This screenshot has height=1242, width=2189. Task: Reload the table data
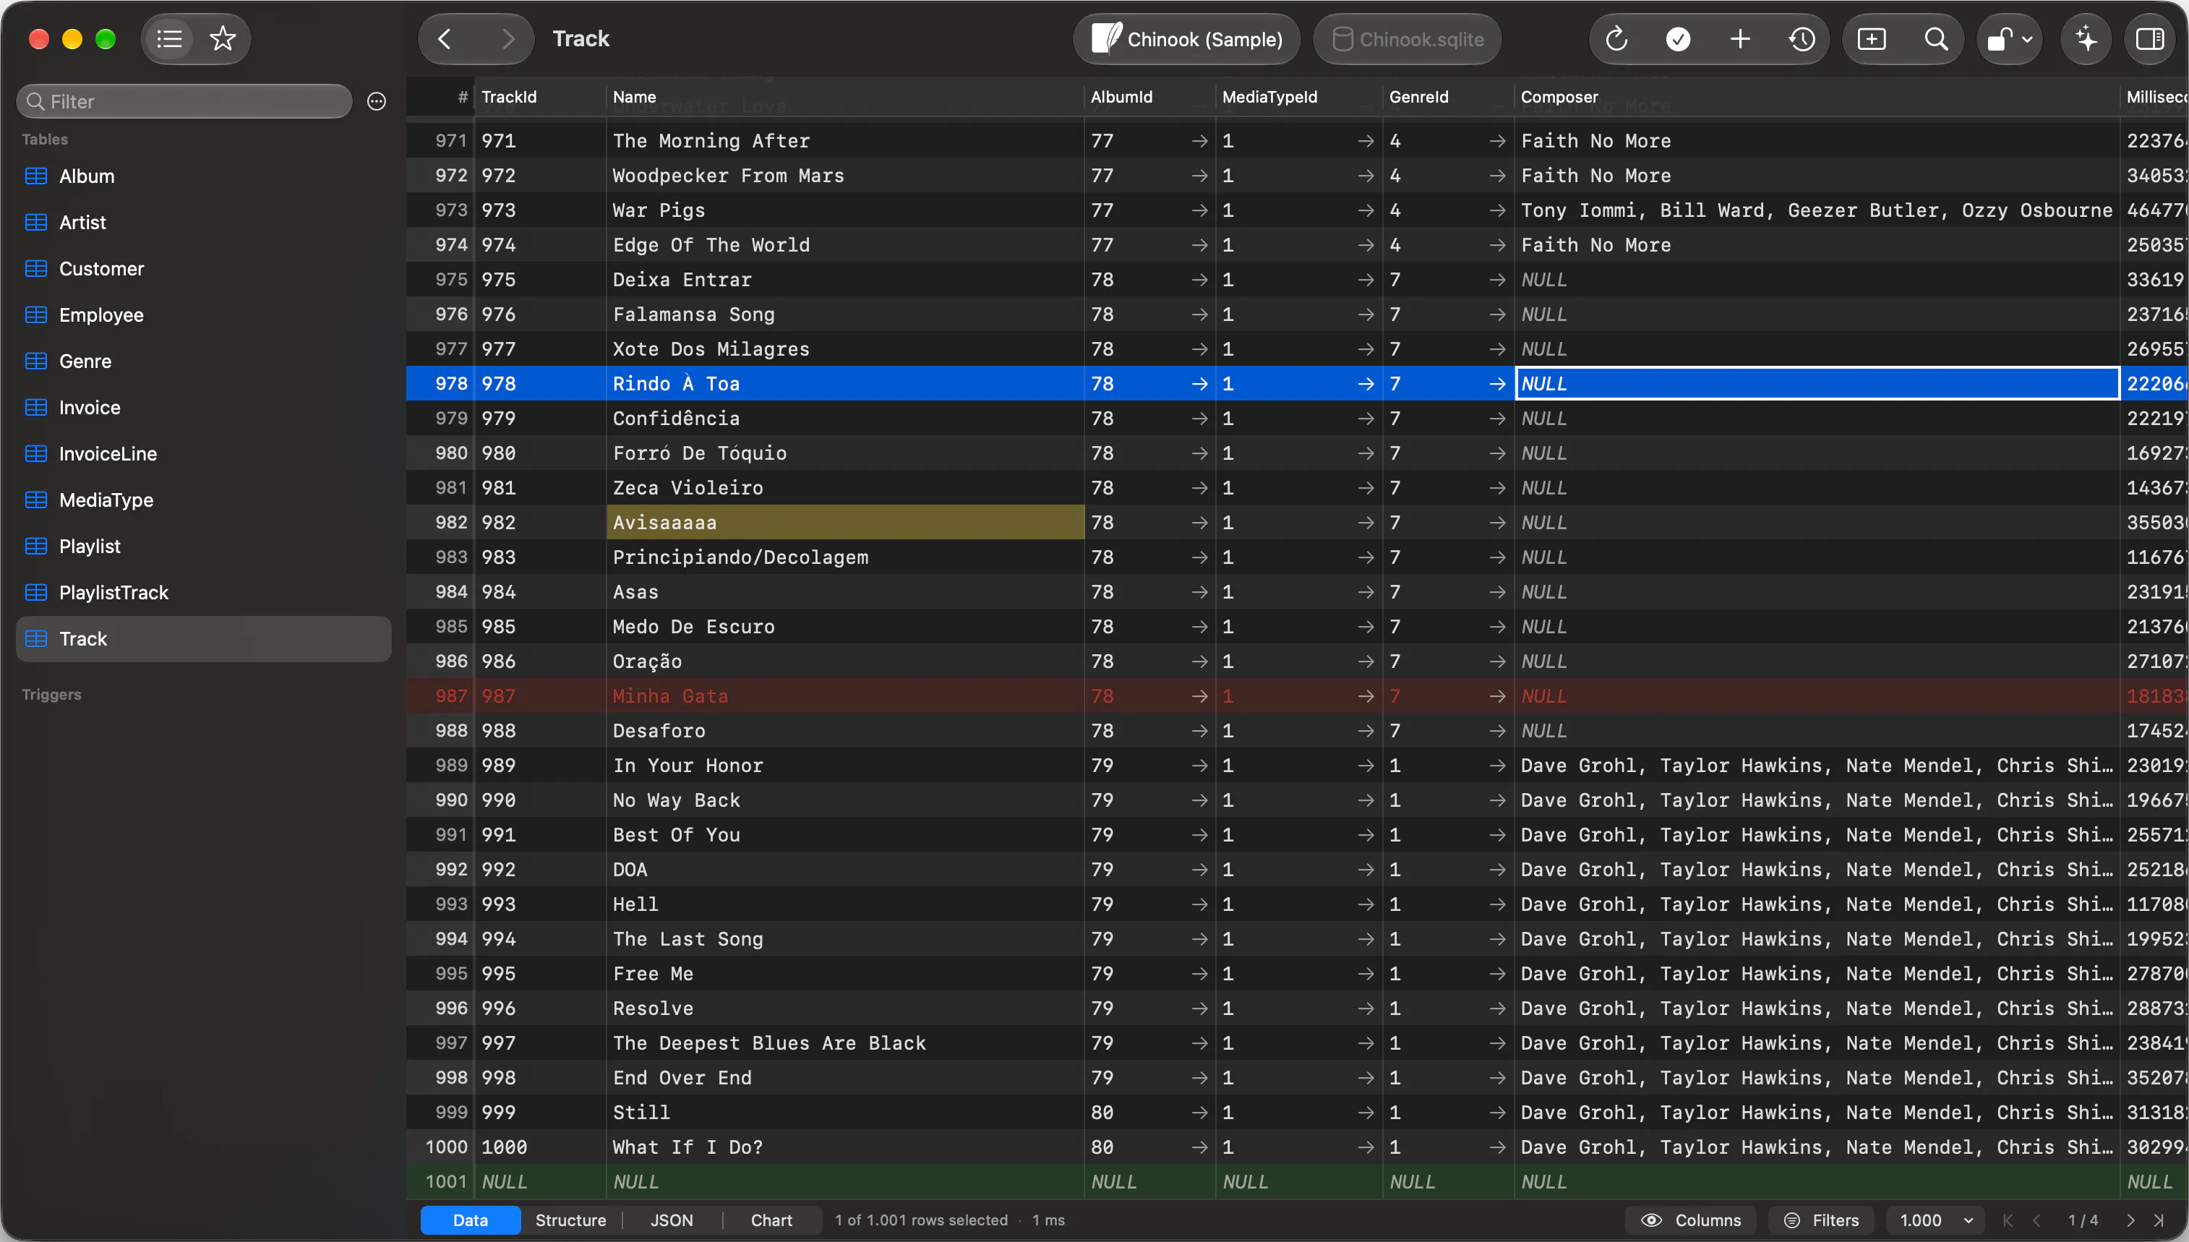point(1616,39)
